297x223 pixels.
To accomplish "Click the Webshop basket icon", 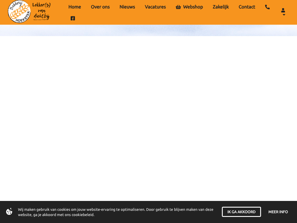I will click(x=178, y=7).
